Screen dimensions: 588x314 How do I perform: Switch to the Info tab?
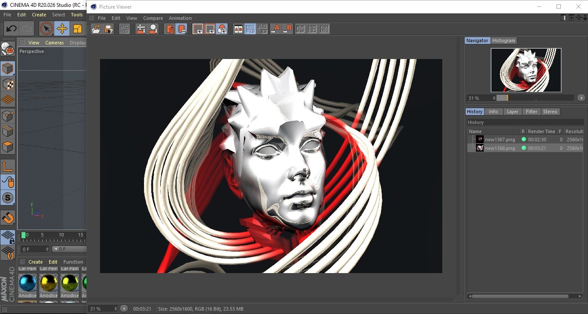pos(493,112)
